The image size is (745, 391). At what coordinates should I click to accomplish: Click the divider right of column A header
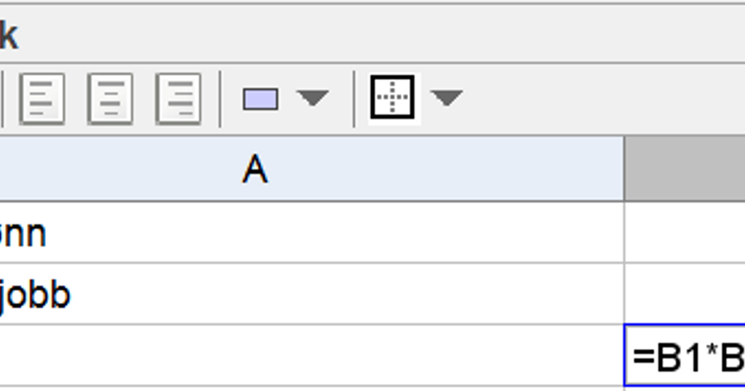(x=624, y=168)
